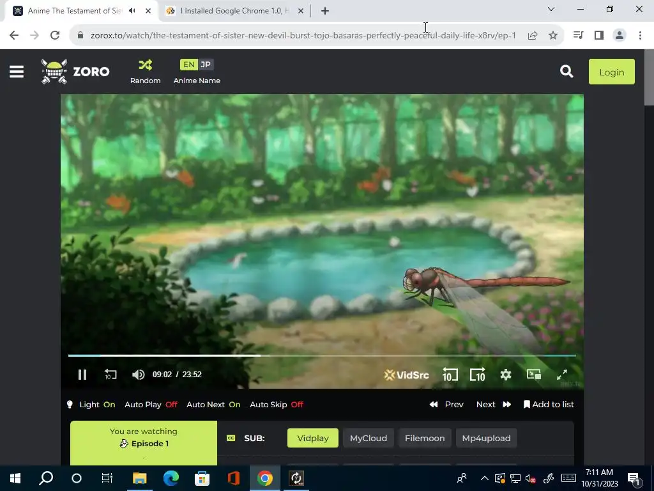Viewport: 654px width, 491px height.
Task: Go to Next episode
Action: coord(494,405)
